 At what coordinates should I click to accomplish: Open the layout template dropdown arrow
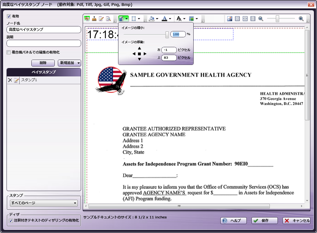click(x=197, y=19)
